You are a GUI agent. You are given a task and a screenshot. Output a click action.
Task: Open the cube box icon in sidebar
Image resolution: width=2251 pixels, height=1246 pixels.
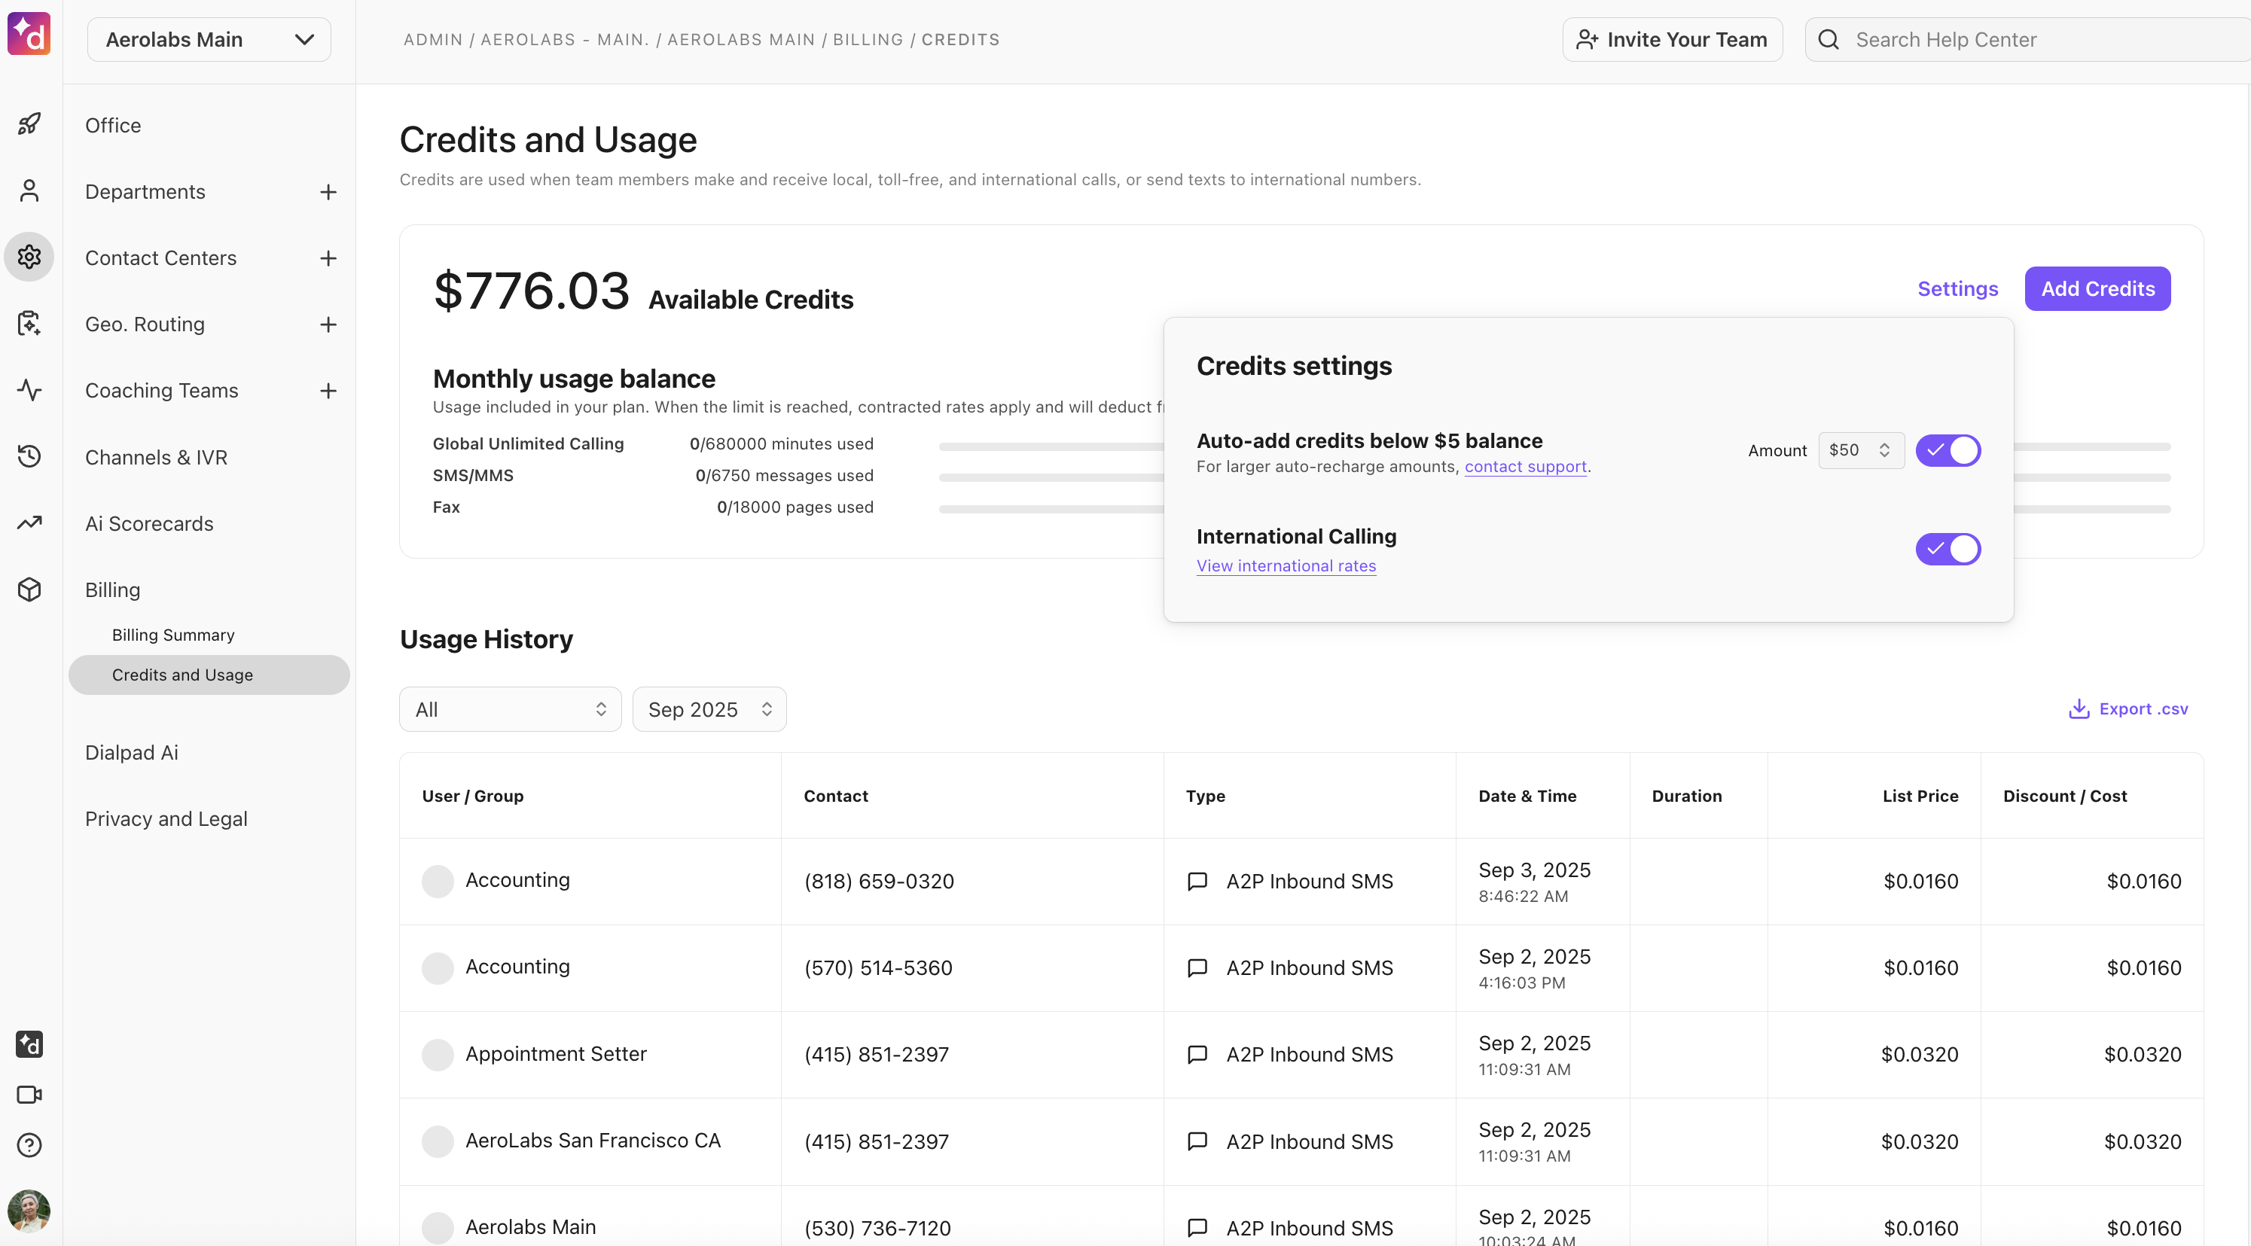29,589
